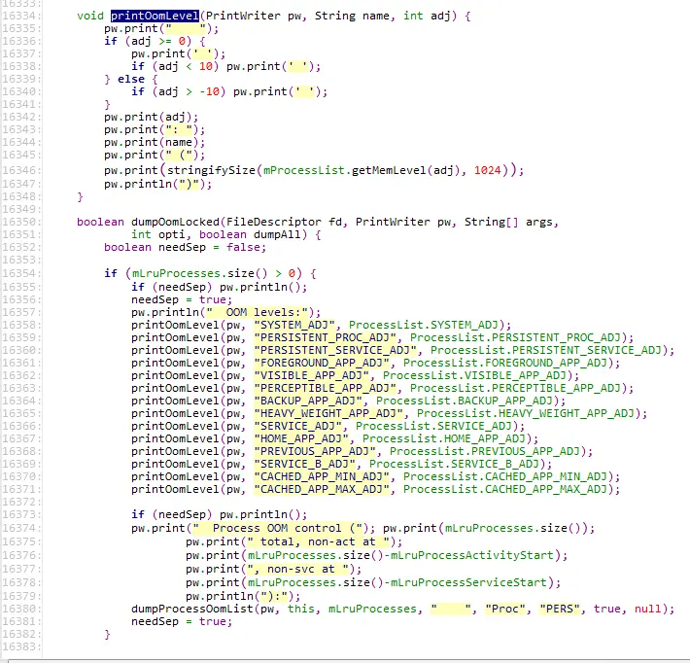This screenshot has width=690, height=663.
Task: Click the ", non-svc at " string
Action: click(x=298, y=570)
